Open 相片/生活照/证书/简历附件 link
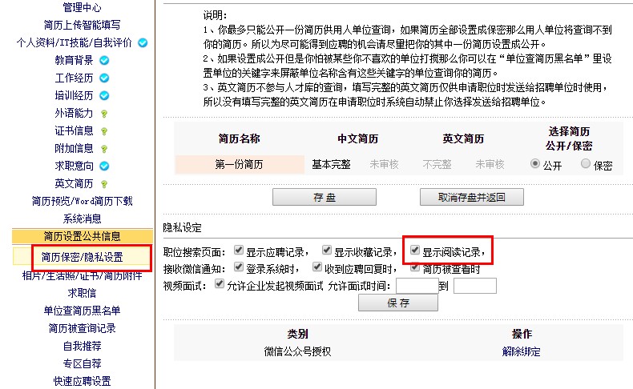 [82, 275]
